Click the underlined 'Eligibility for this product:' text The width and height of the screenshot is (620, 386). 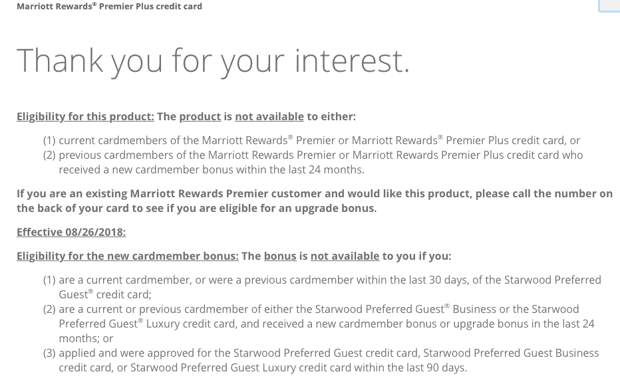click(x=85, y=116)
